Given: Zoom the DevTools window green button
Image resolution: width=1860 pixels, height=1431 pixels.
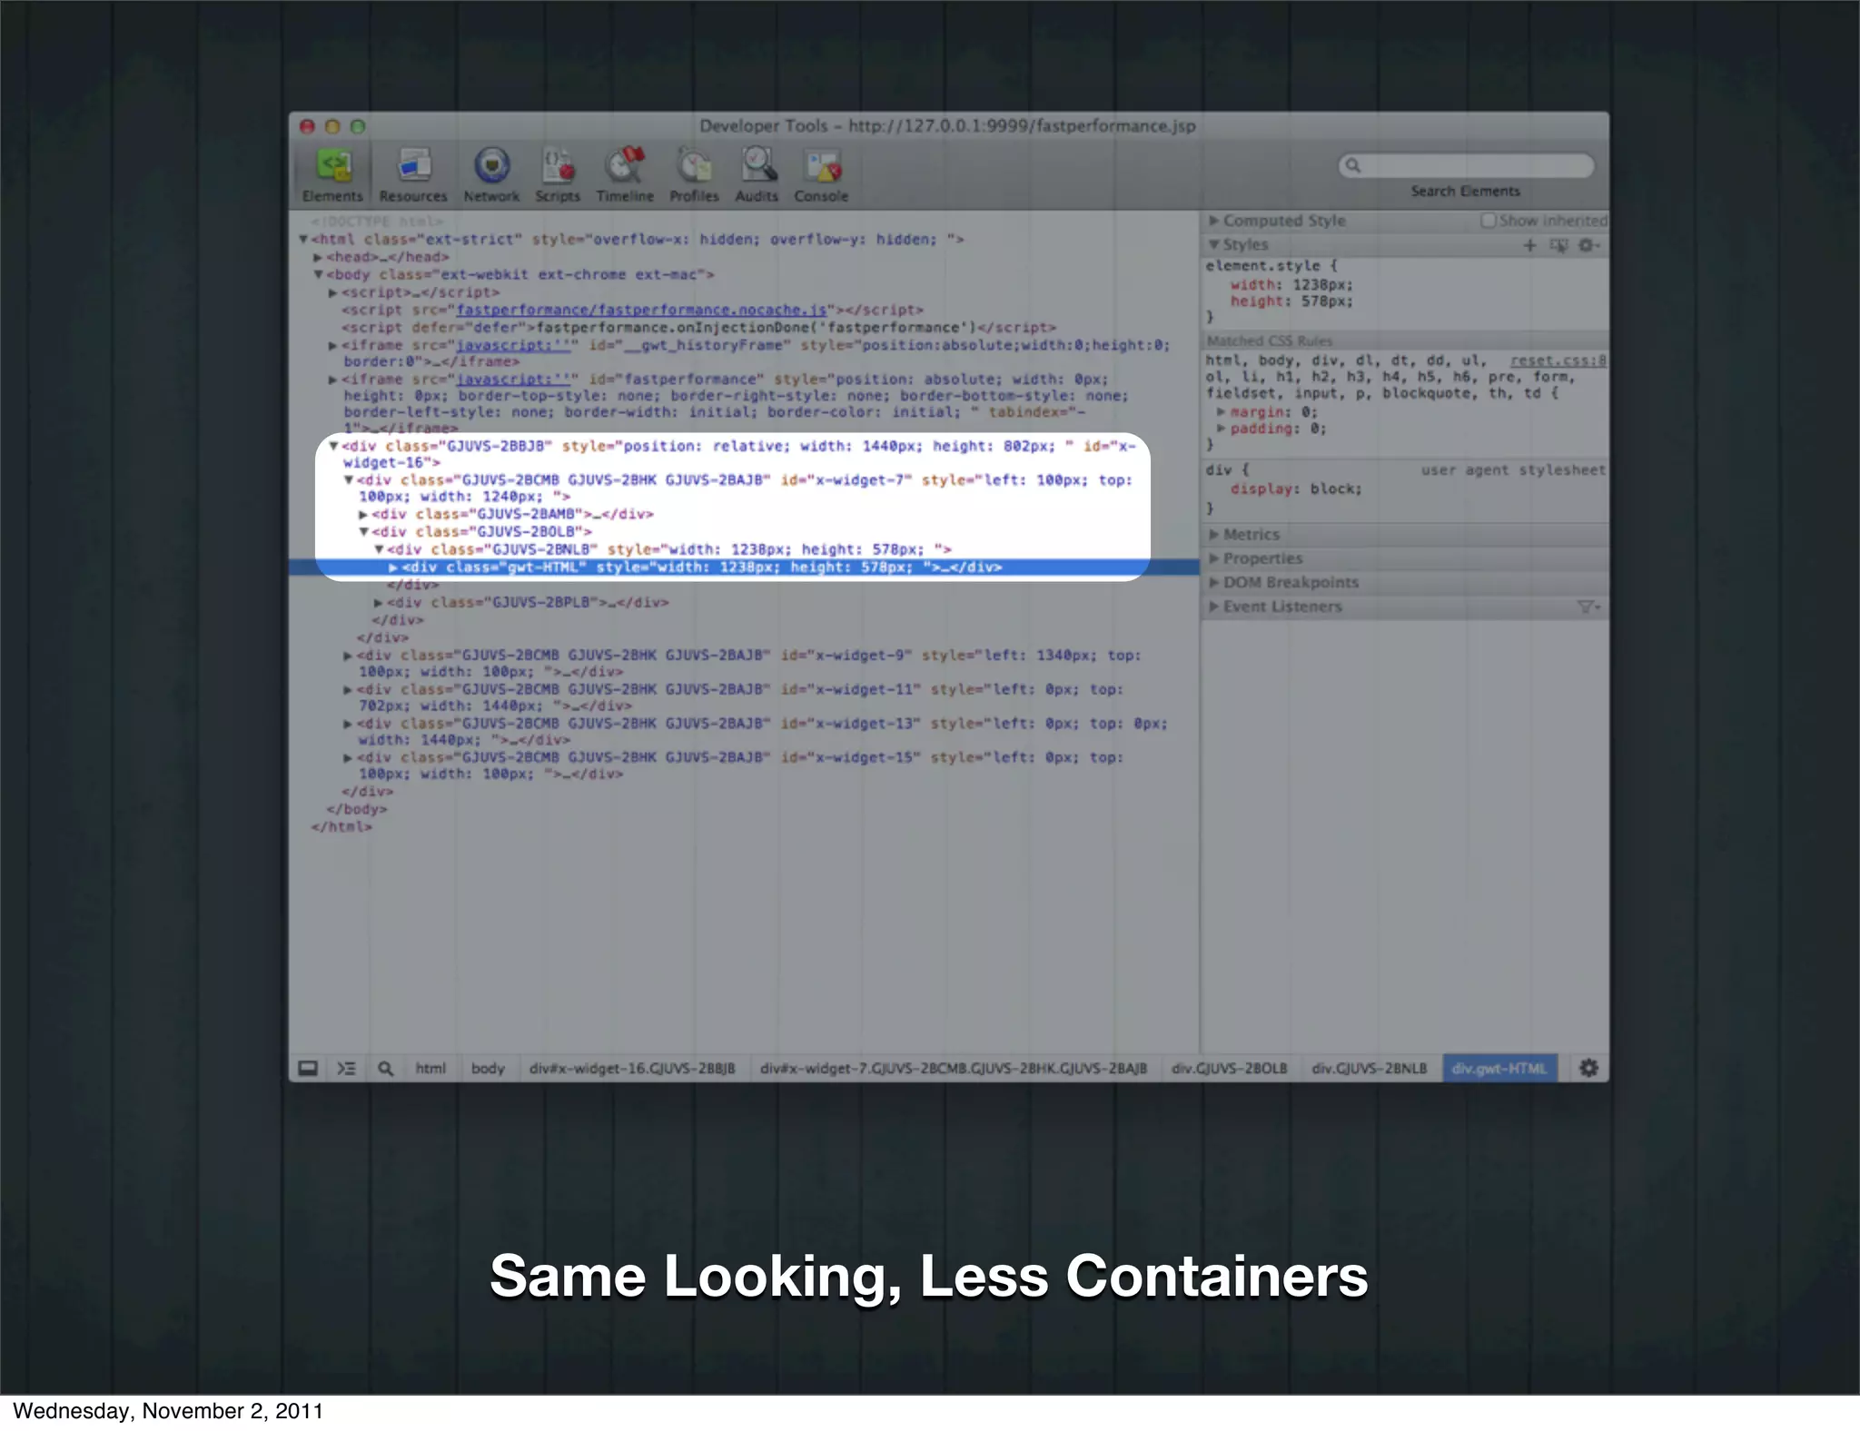Looking at the screenshot, I should click(358, 126).
